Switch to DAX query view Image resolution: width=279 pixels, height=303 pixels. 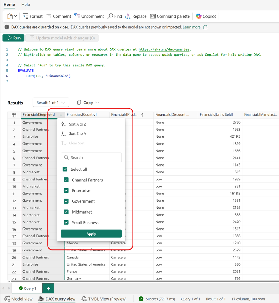[57, 299]
